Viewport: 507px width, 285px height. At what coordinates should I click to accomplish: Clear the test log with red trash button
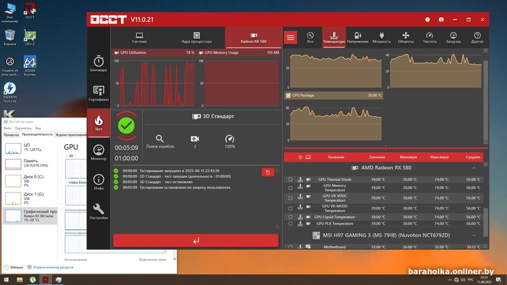[268, 172]
